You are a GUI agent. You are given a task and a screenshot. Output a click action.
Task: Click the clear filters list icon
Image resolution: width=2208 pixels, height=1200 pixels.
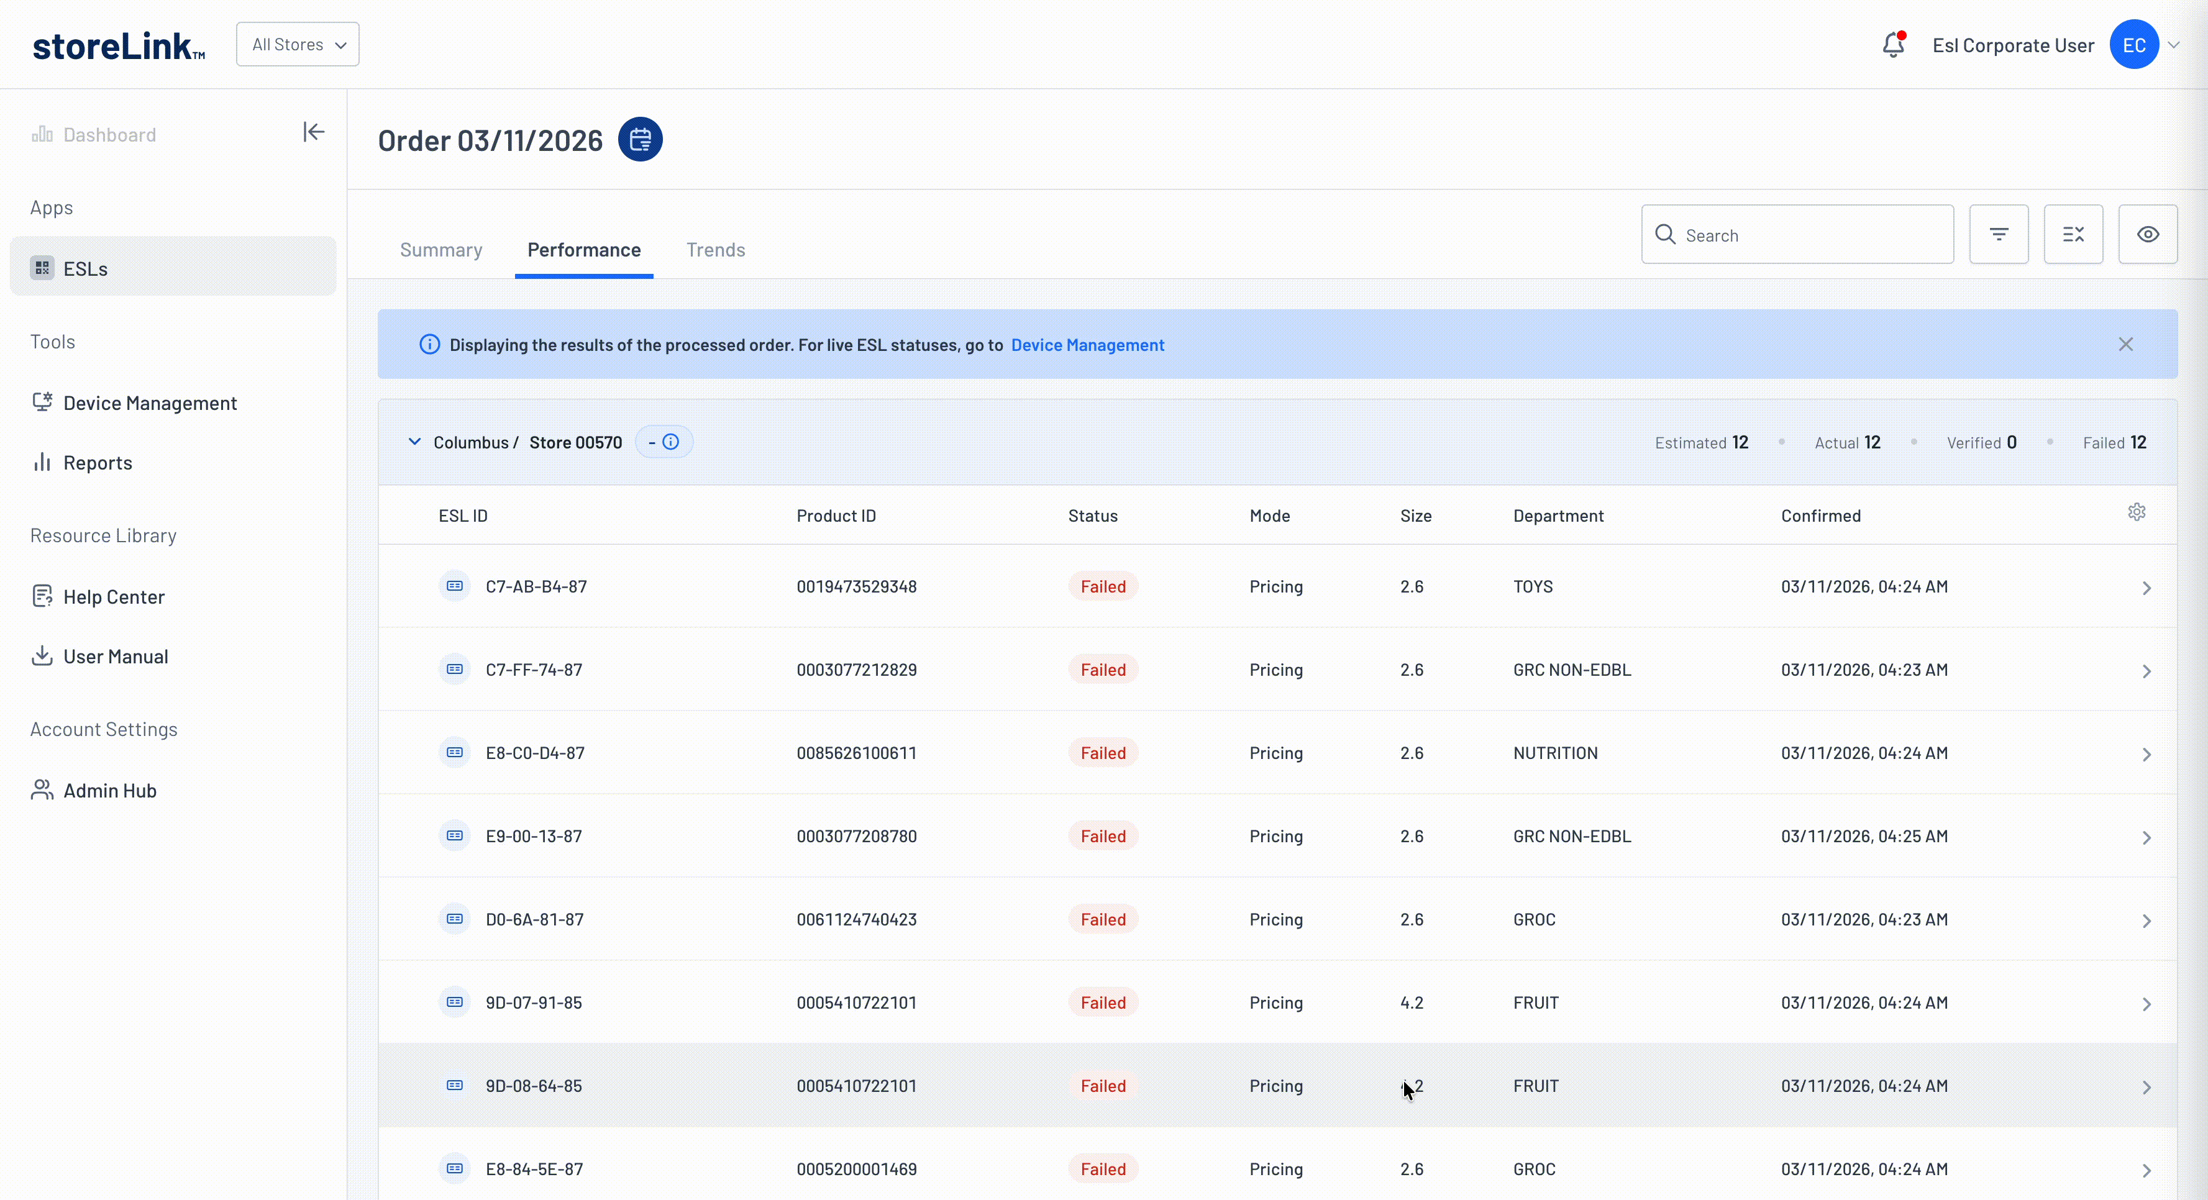pyautogui.click(x=2073, y=234)
